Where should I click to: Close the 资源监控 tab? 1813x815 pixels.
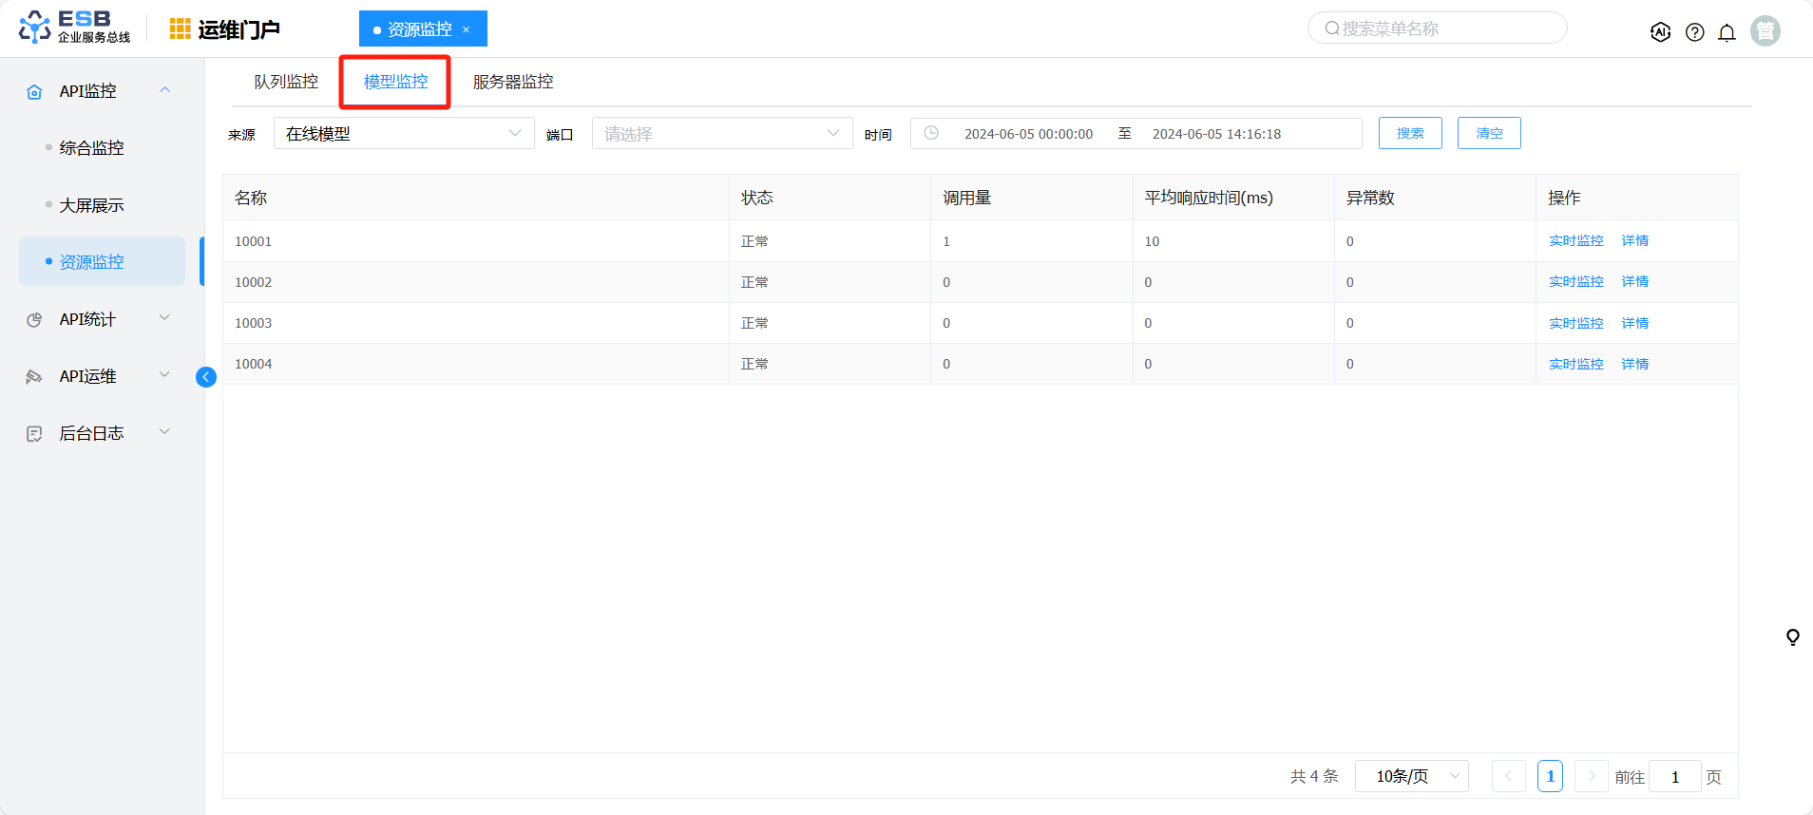[x=467, y=30]
